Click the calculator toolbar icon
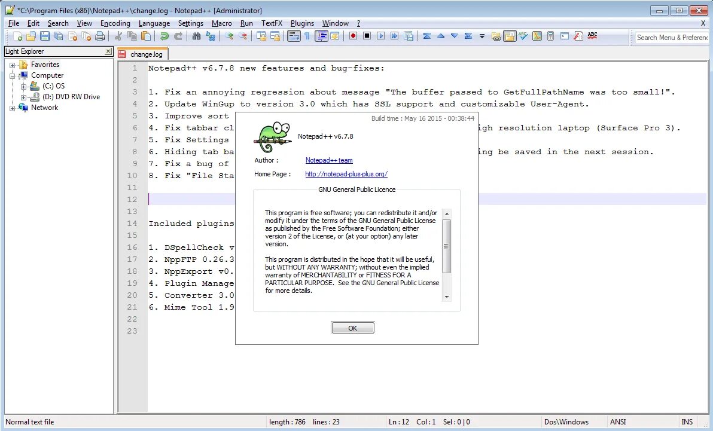This screenshot has width=713, height=431. 551,36
